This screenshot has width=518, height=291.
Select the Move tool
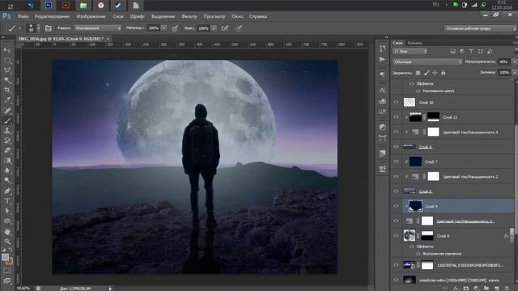coord(7,50)
